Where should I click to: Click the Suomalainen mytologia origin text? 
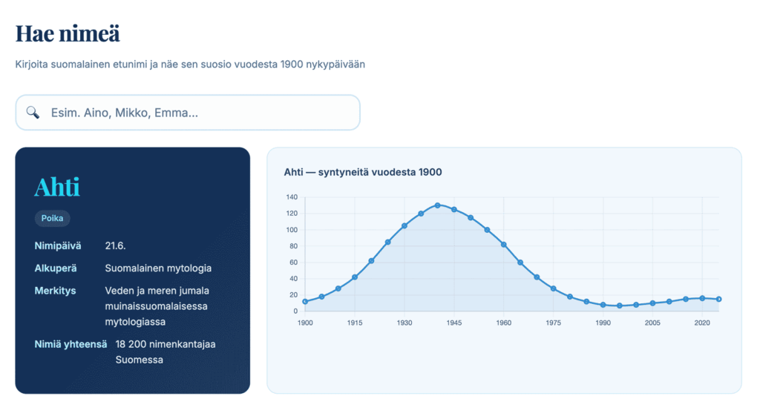(x=158, y=268)
